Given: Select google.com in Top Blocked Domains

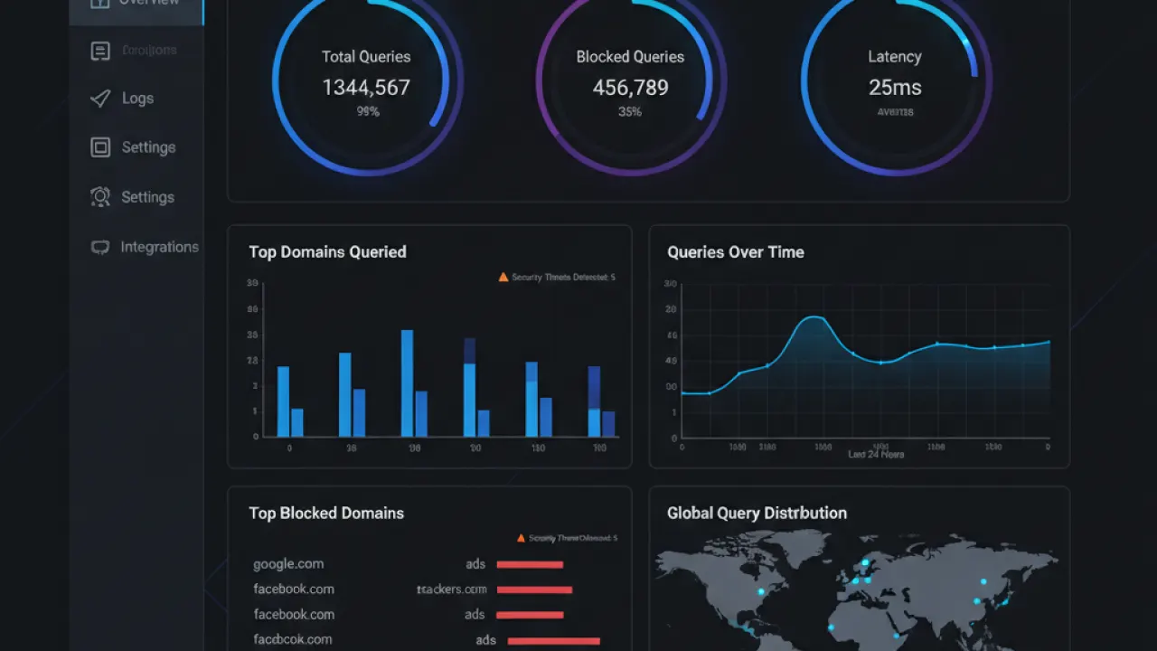Looking at the screenshot, I should 288,564.
